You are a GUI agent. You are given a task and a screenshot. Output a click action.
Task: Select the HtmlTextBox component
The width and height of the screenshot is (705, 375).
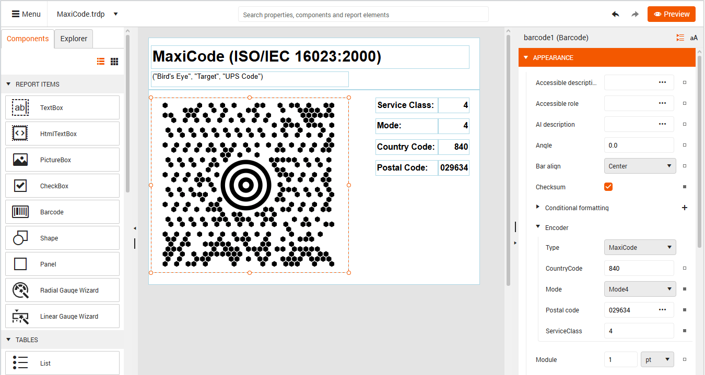click(62, 134)
